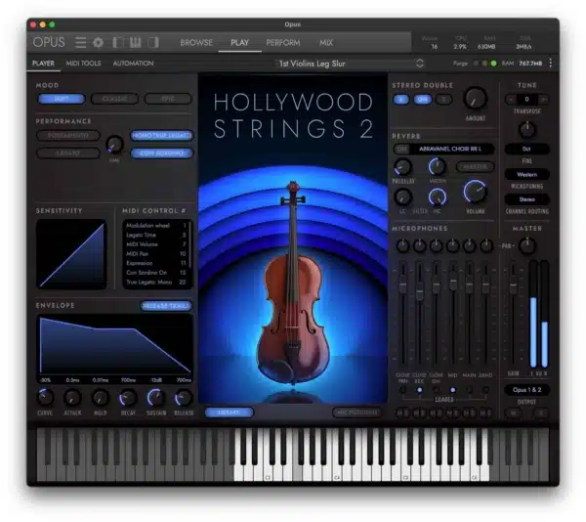Adjust the reverb LC filter knob

pyautogui.click(x=402, y=196)
